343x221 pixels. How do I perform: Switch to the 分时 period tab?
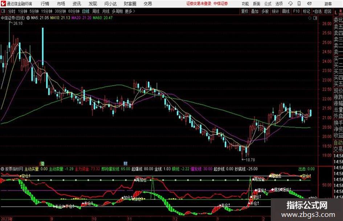pyautogui.click(x=12, y=11)
